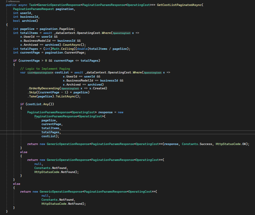The image size is (255, 215).
Task: Click the Math class name
Action: (x=56, y=49)
